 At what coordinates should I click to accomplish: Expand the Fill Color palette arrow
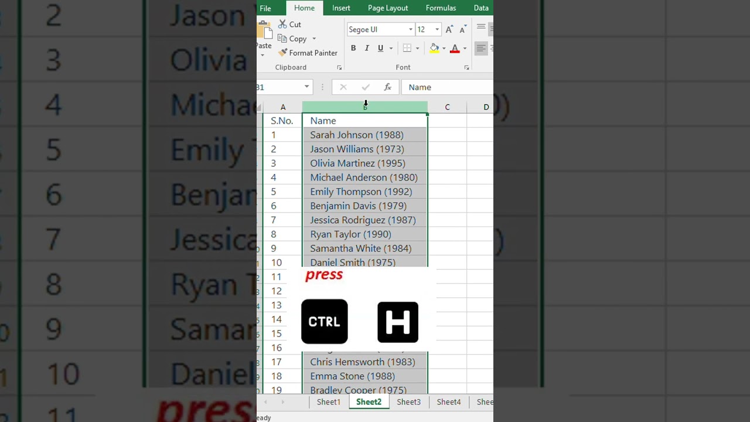click(444, 48)
